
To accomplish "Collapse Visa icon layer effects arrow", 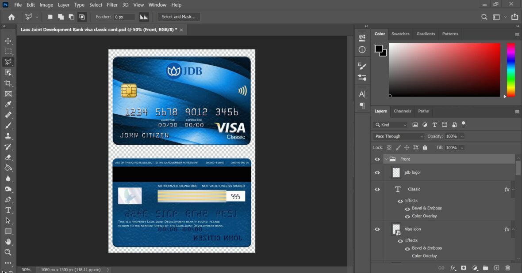I will click(513, 229).
